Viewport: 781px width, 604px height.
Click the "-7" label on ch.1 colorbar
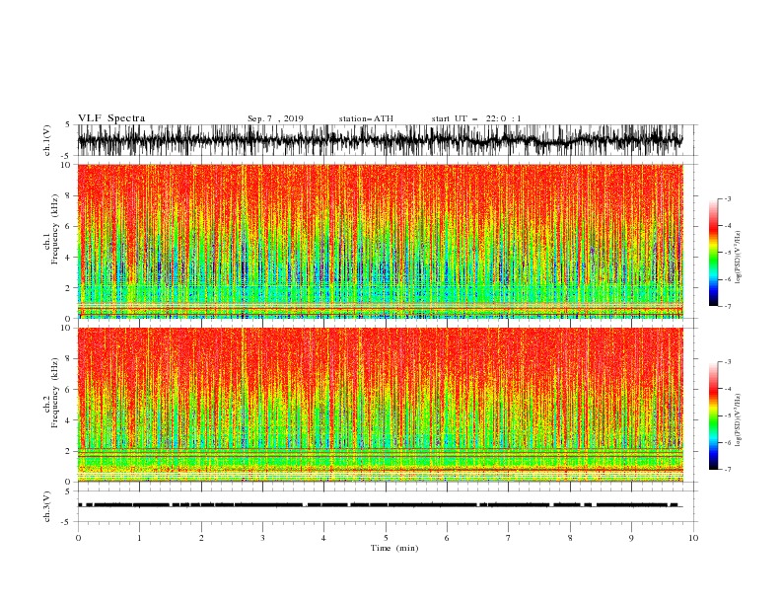[728, 306]
